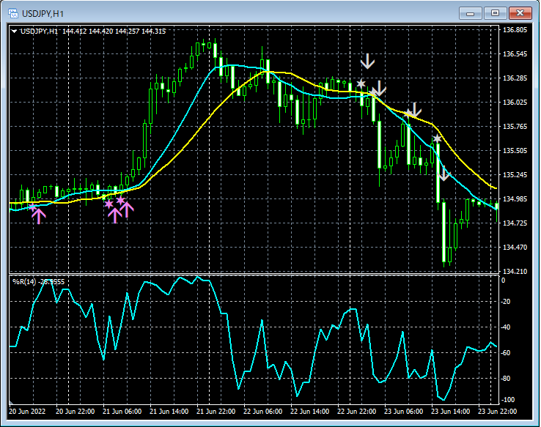The image size is (541, 427).
Task: Click price level 134.725 on the axis
Action: [515, 223]
